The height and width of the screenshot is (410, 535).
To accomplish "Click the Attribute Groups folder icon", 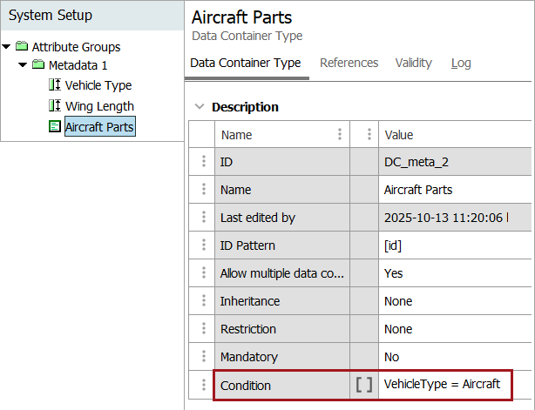I will (22, 47).
